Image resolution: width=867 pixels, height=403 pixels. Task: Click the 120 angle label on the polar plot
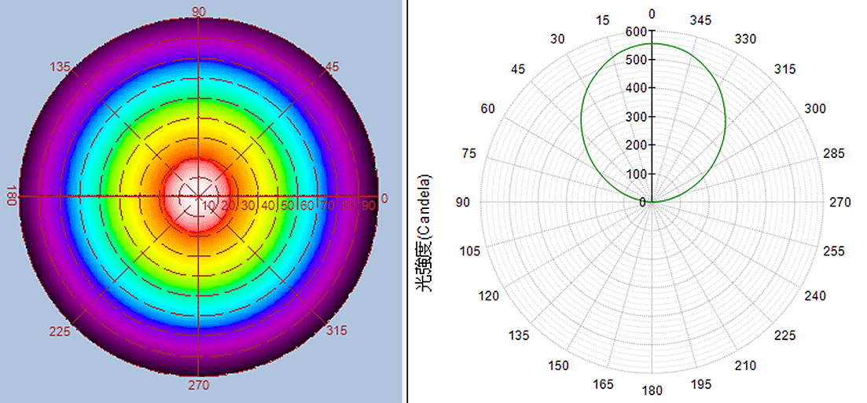(x=488, y=296)
